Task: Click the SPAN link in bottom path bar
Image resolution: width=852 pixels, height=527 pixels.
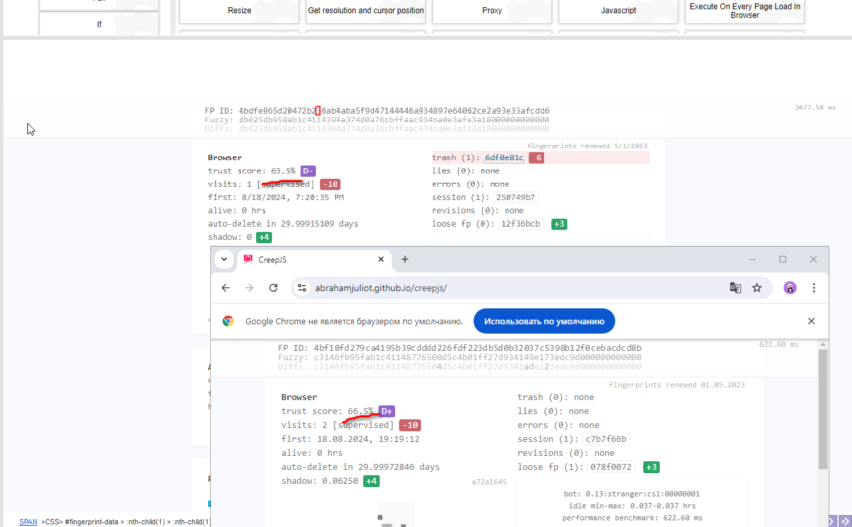Action: coord(28,522)
